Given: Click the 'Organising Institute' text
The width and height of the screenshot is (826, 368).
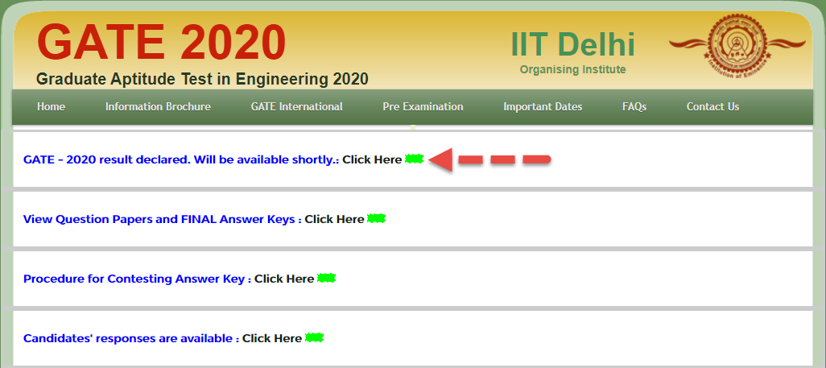Looking at the screenshot, I should click(x=572, y=69).
